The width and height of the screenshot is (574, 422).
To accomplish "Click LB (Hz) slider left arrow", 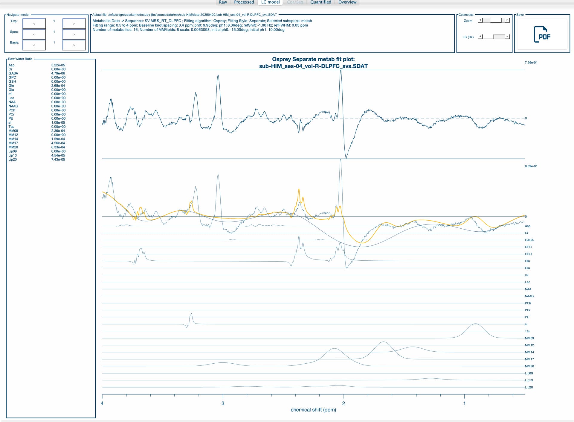I will (x=480, y=37).
